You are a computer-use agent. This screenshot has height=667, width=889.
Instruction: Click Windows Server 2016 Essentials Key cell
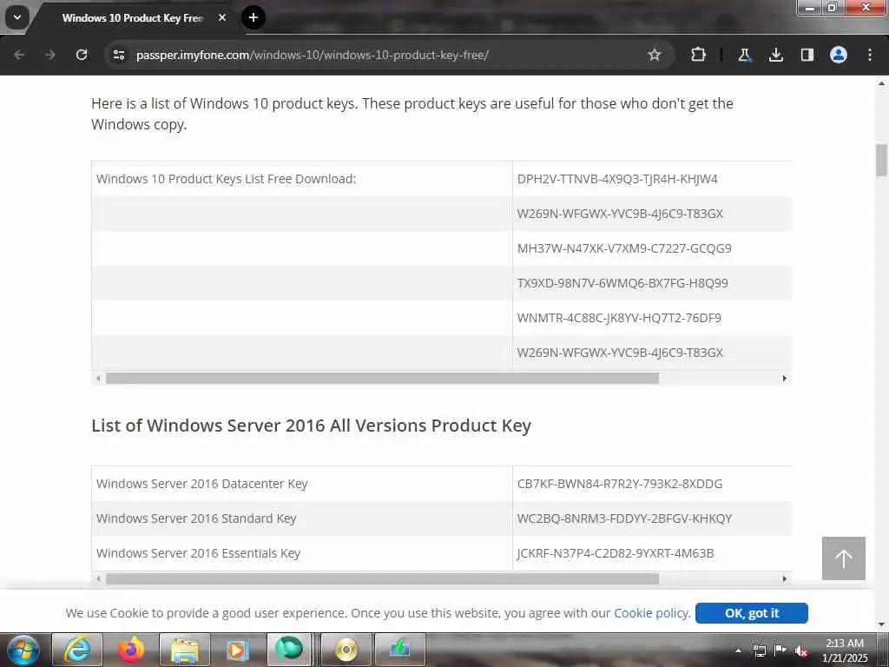(301, 553)
